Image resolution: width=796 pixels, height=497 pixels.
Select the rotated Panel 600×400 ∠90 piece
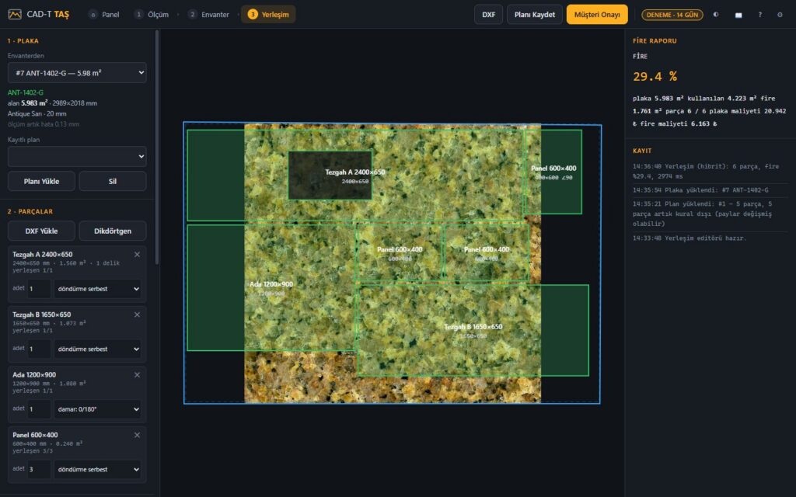553,172
